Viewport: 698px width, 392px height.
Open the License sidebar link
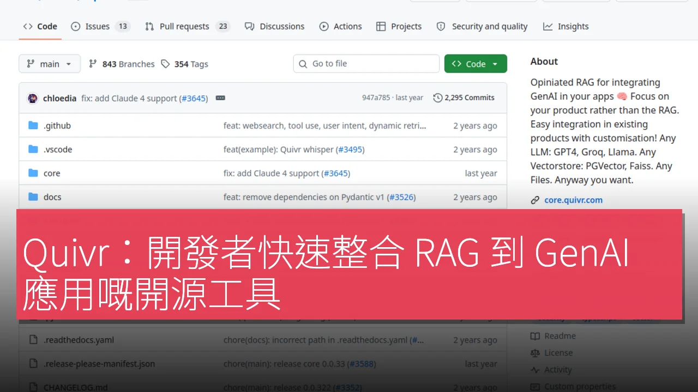point(558,353)
